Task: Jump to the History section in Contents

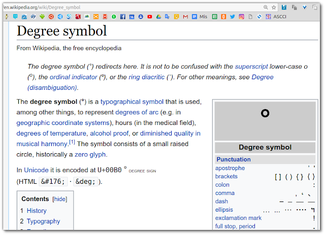Action: click(x=37, y=211)
